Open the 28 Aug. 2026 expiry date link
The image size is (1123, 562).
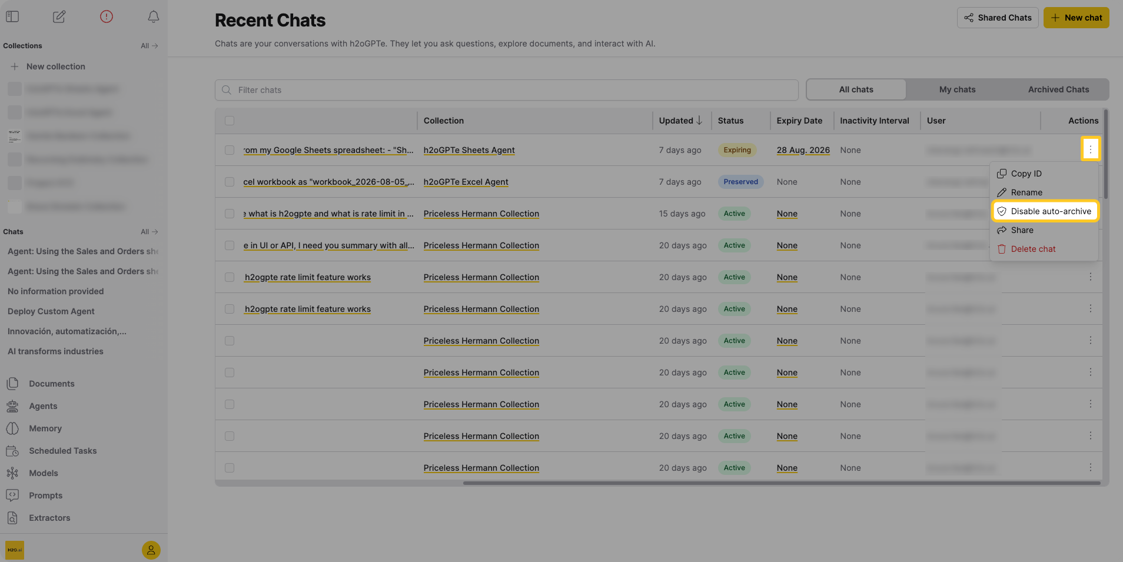click(803, 150)
